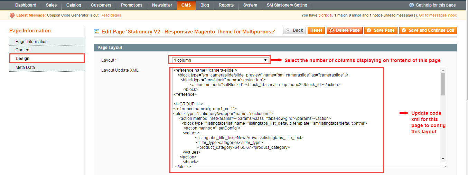Click the page title 'Edit Page Stationery V2'
The width and height of the screenshot is (468, 175).
[x=188, y=31]
